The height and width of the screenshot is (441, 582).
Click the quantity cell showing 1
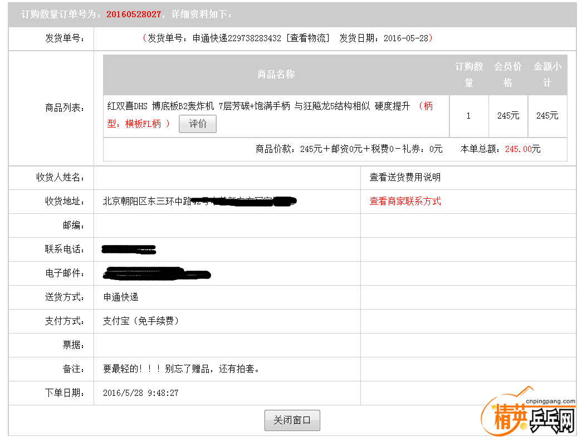468,116
